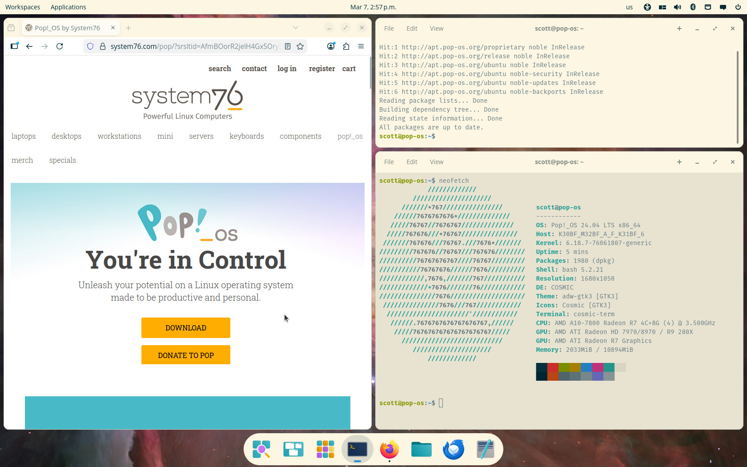Open the COSMIC text editor from the dock
Screen dimensions: 747x467
485,449
